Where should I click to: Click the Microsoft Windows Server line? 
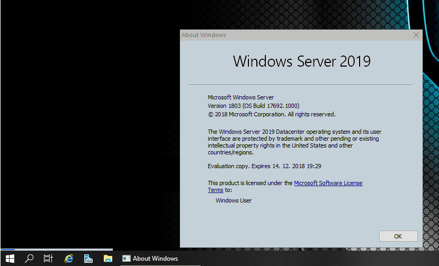click(x=241, y=97)
